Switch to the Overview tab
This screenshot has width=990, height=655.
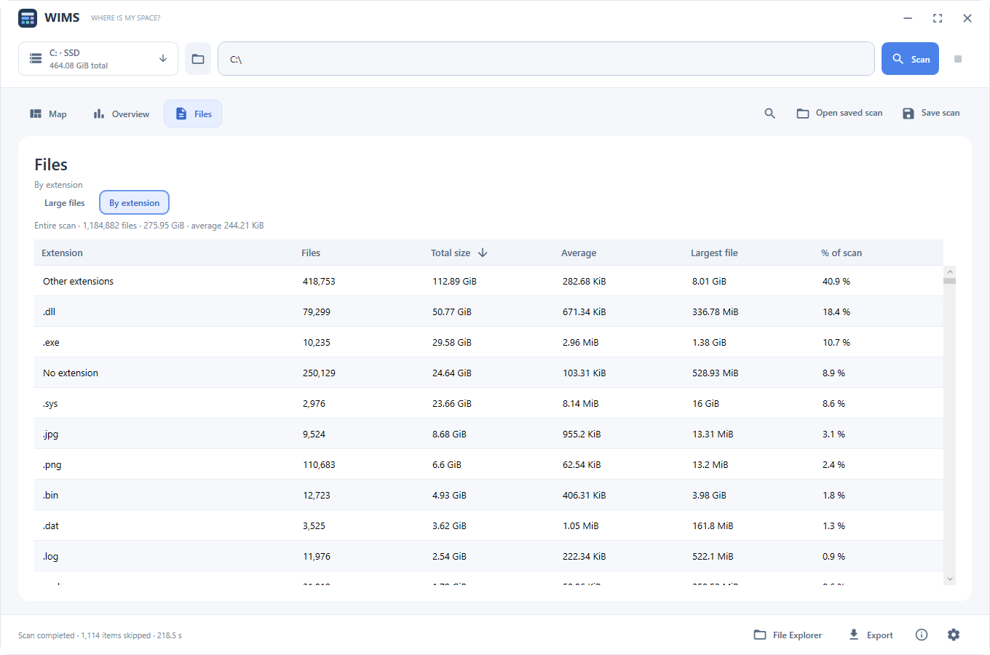(122, 114)
